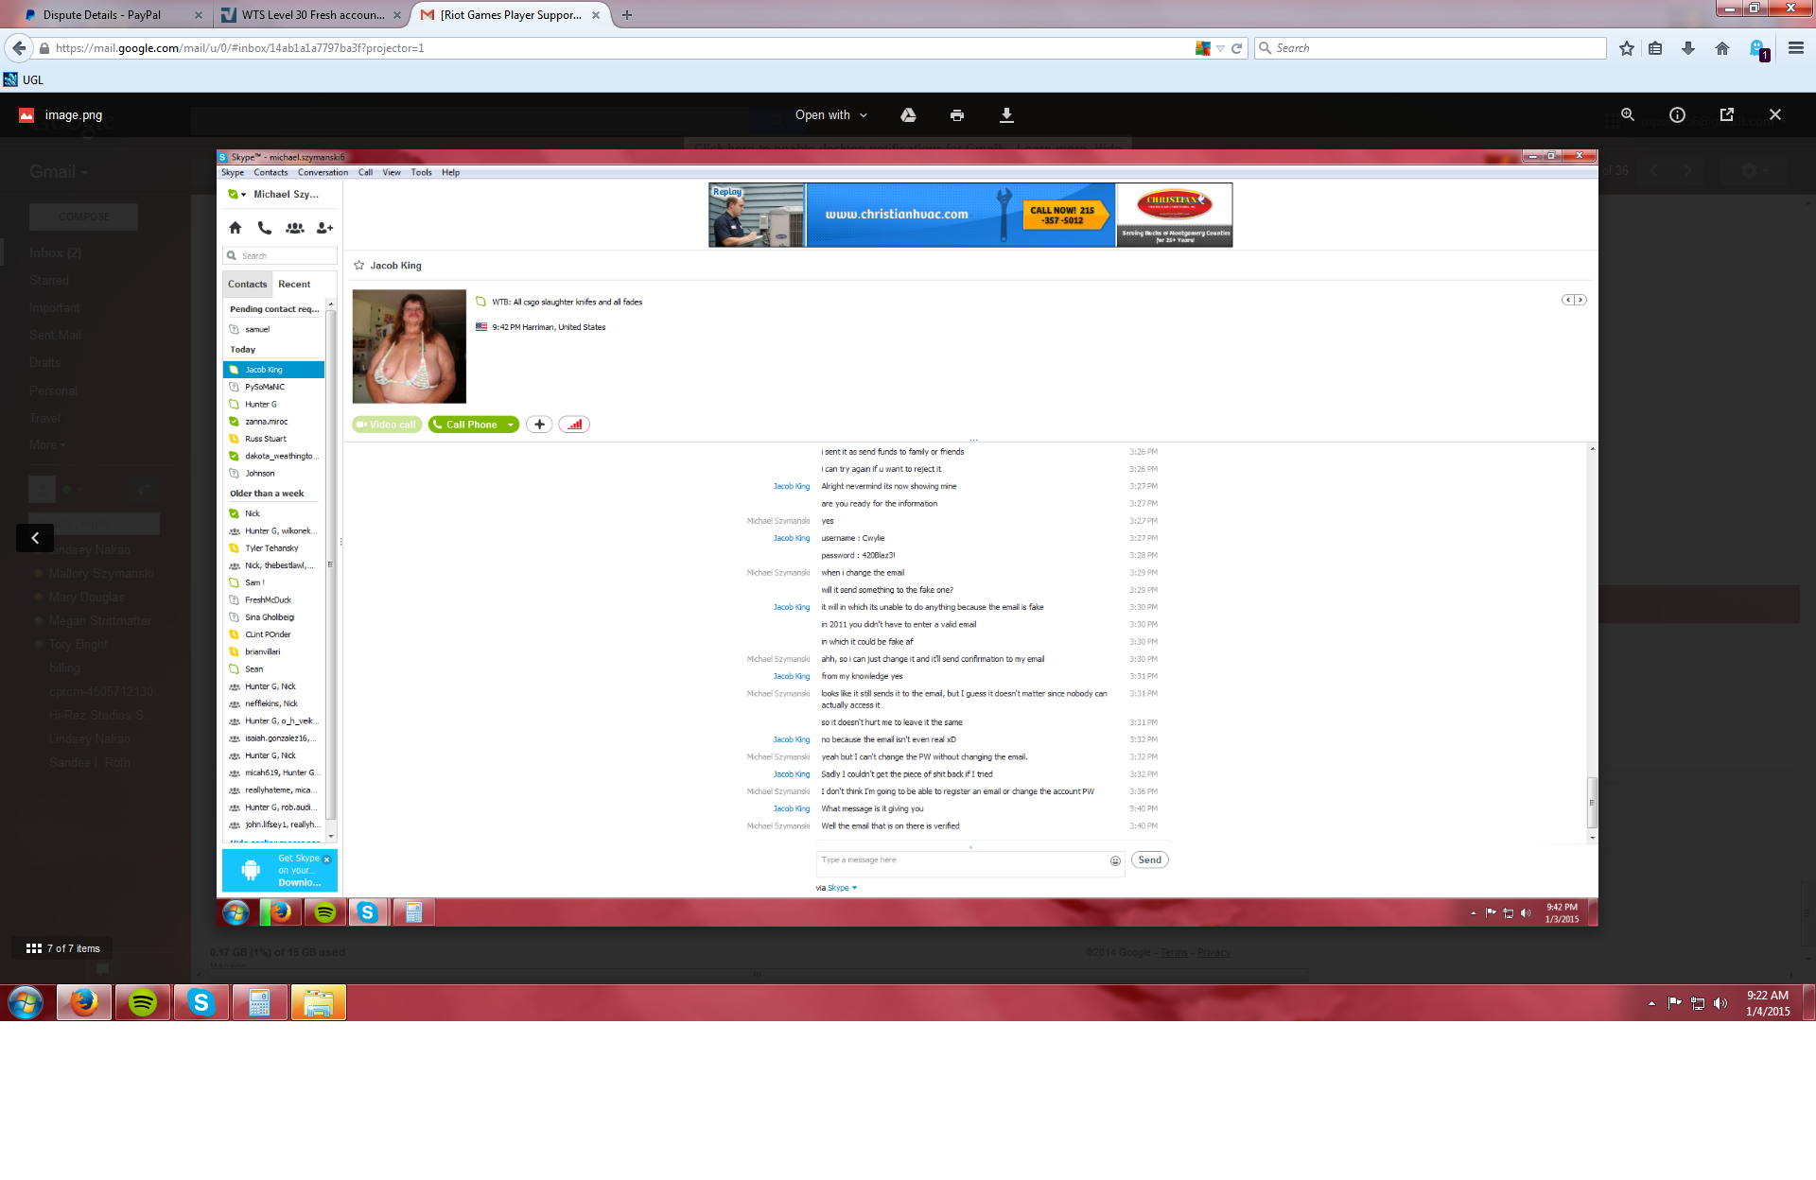Click the Skype Home icon in the screenshot
This screenshot has height=1180, width=1816.
(236, 228)
